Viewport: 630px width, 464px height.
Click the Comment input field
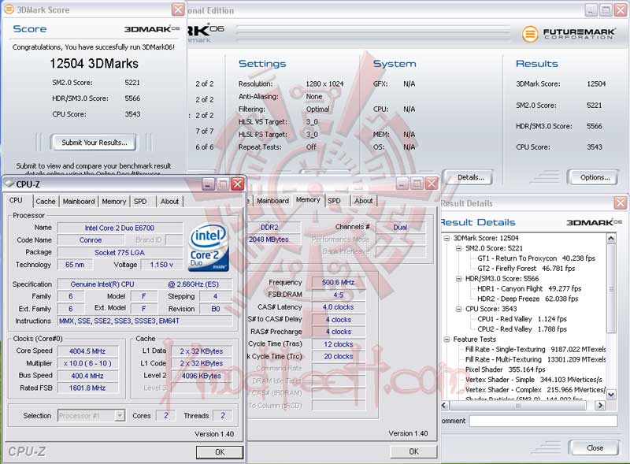click(543, 421)
